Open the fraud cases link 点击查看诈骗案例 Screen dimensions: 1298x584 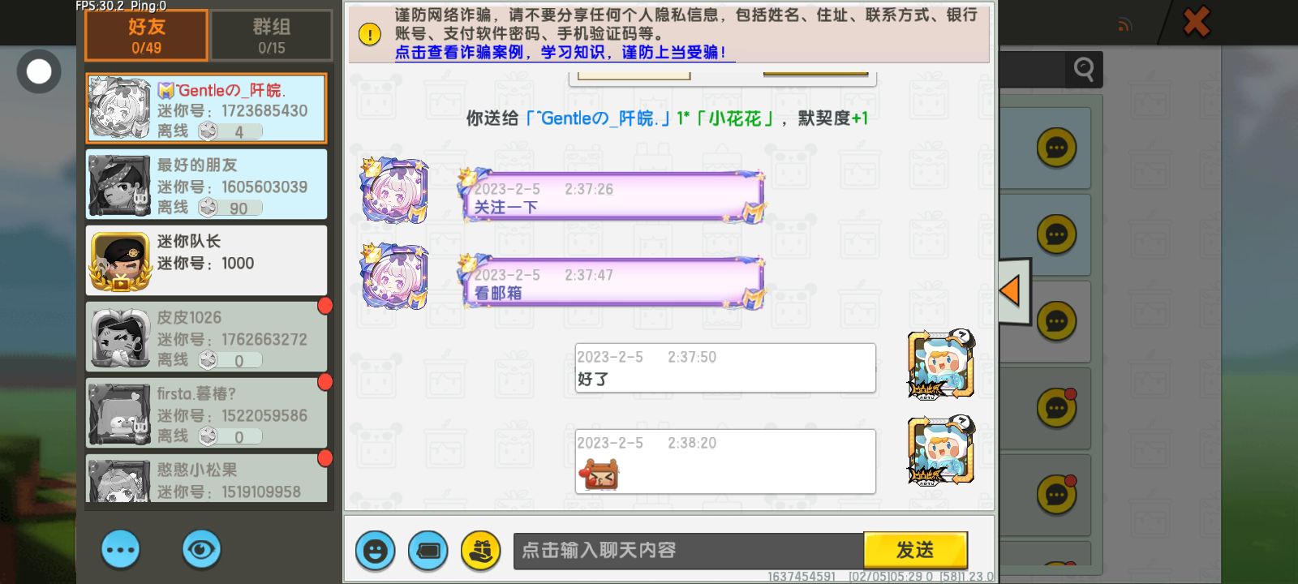click(459, 52)
